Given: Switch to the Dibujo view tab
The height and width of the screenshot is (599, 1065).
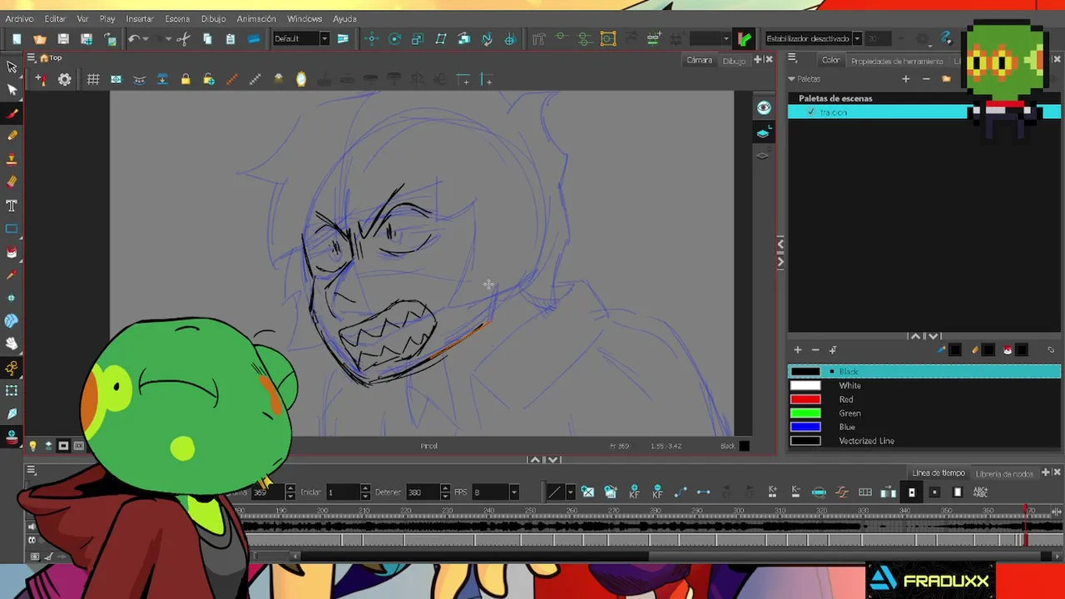Looking at the screenshot, I should click(x=734, y=61).
